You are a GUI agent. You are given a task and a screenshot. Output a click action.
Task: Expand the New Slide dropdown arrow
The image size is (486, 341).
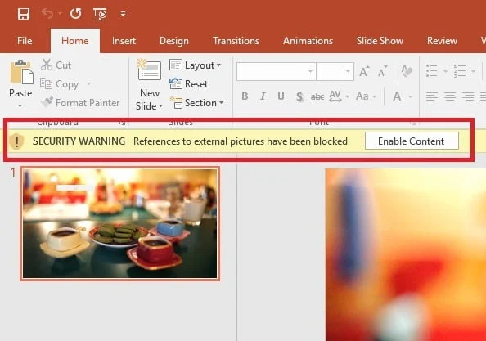tap(160, 106)
